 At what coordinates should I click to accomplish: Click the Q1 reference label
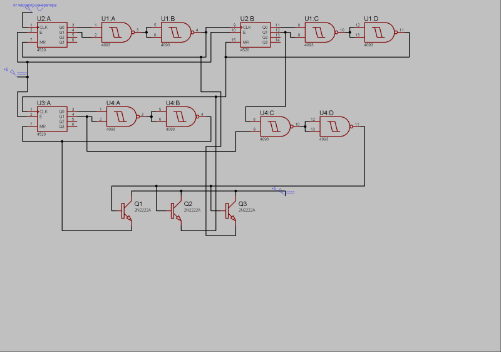click(x=138, y=204)
